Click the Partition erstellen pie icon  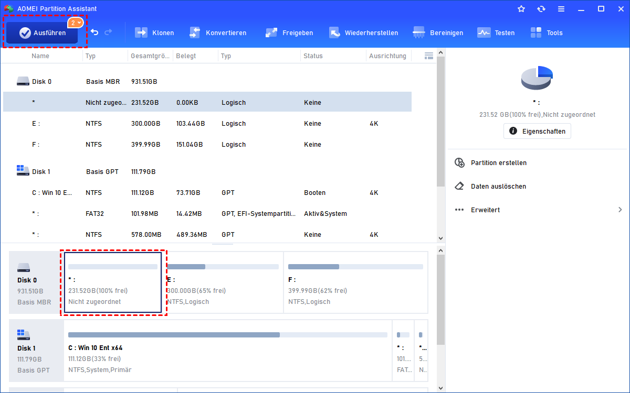[x=459, y=163]
